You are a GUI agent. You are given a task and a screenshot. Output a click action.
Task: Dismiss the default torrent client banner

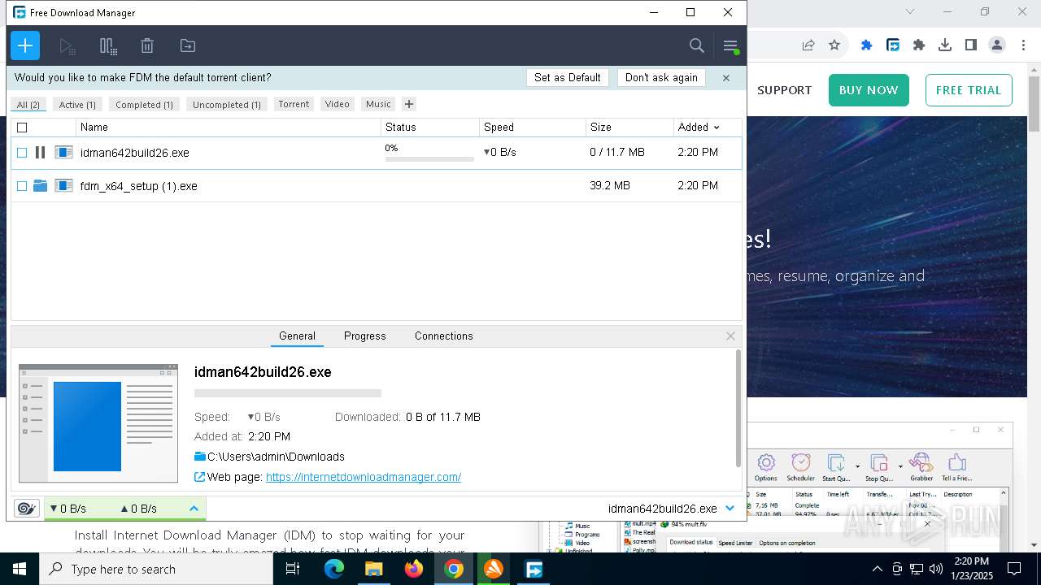(726, 78)
